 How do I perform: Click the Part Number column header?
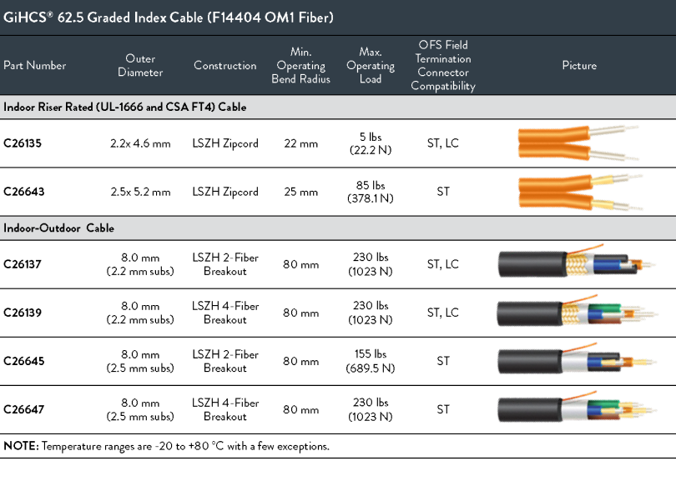tap(35, 66)
